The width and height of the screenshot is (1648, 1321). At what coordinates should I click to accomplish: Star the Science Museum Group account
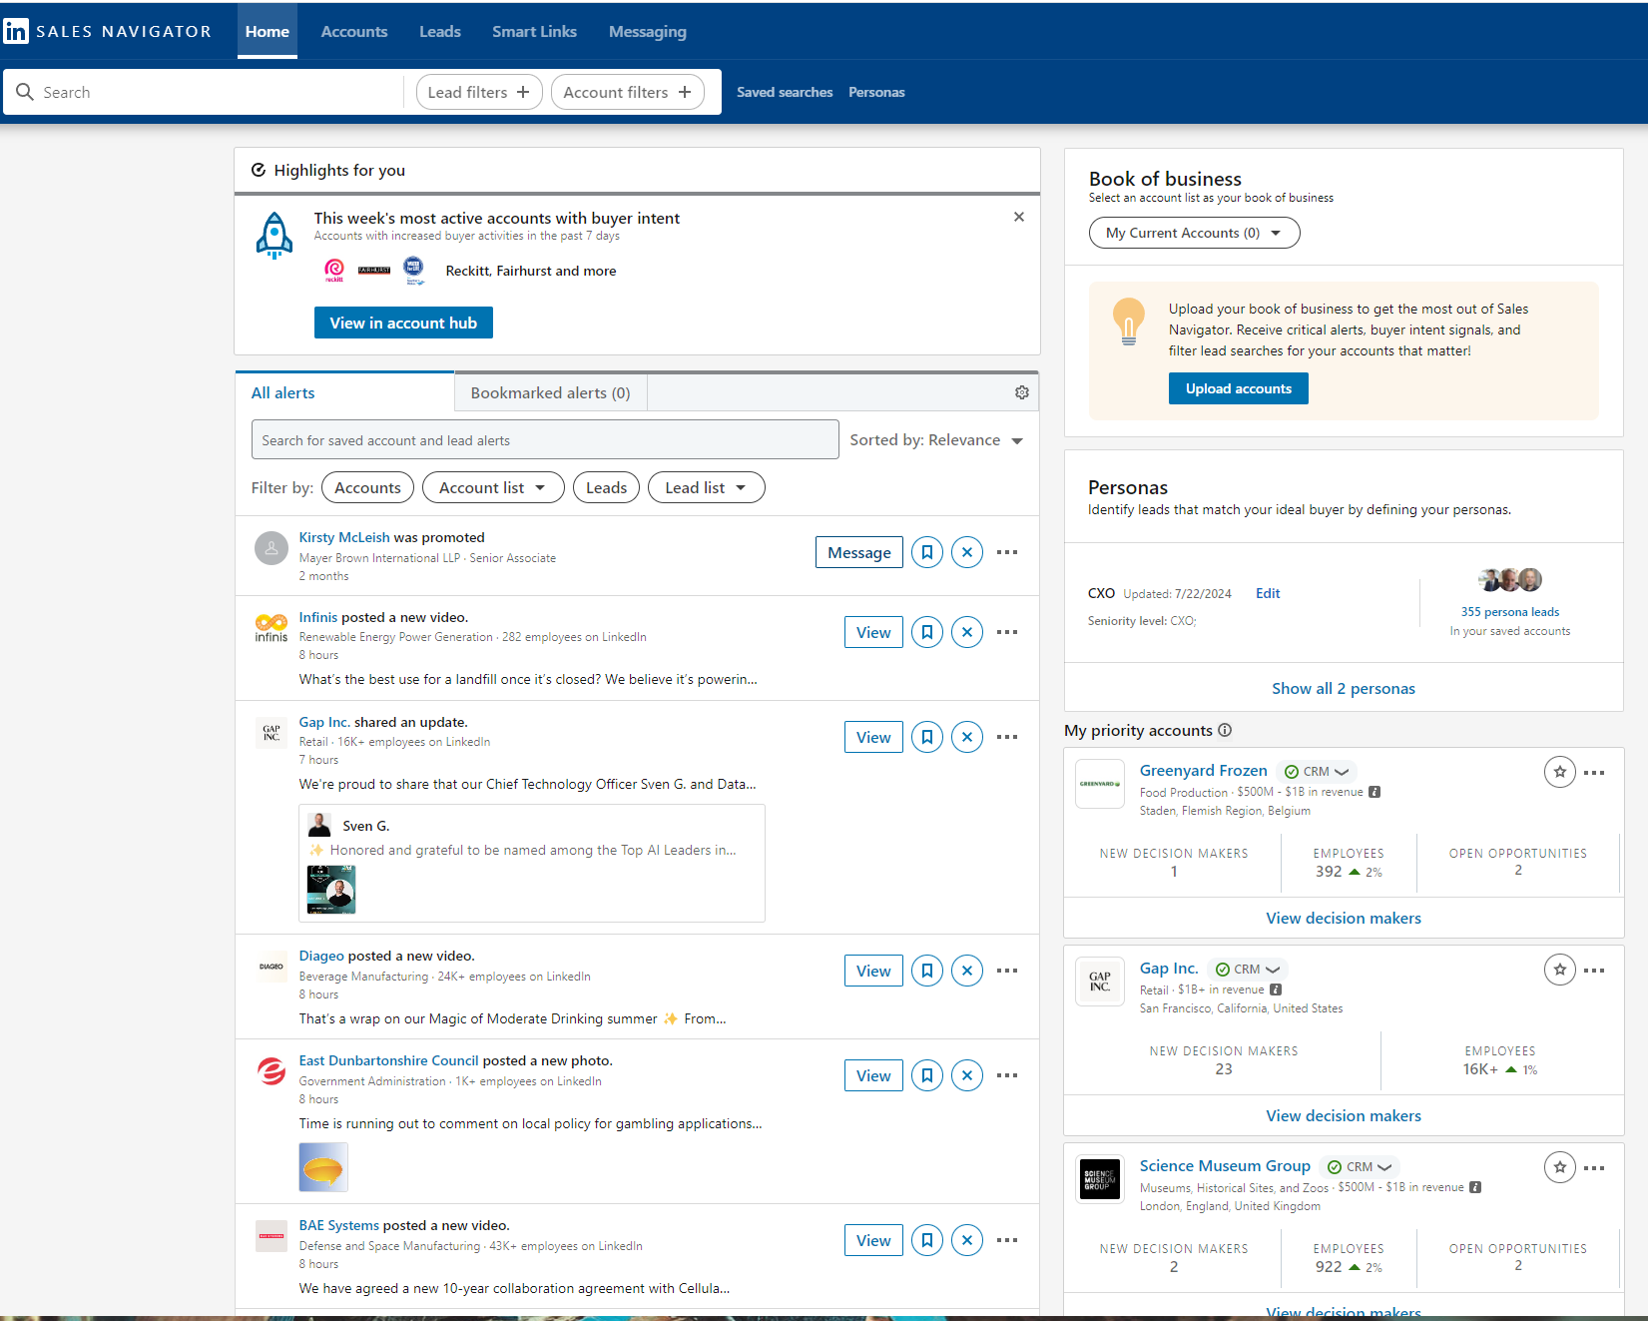1560,1167
